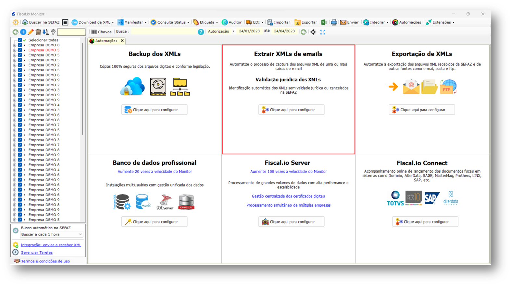Click the refresh icon after the end date
The height and width of the screenshot is (286, 512).
304,32
